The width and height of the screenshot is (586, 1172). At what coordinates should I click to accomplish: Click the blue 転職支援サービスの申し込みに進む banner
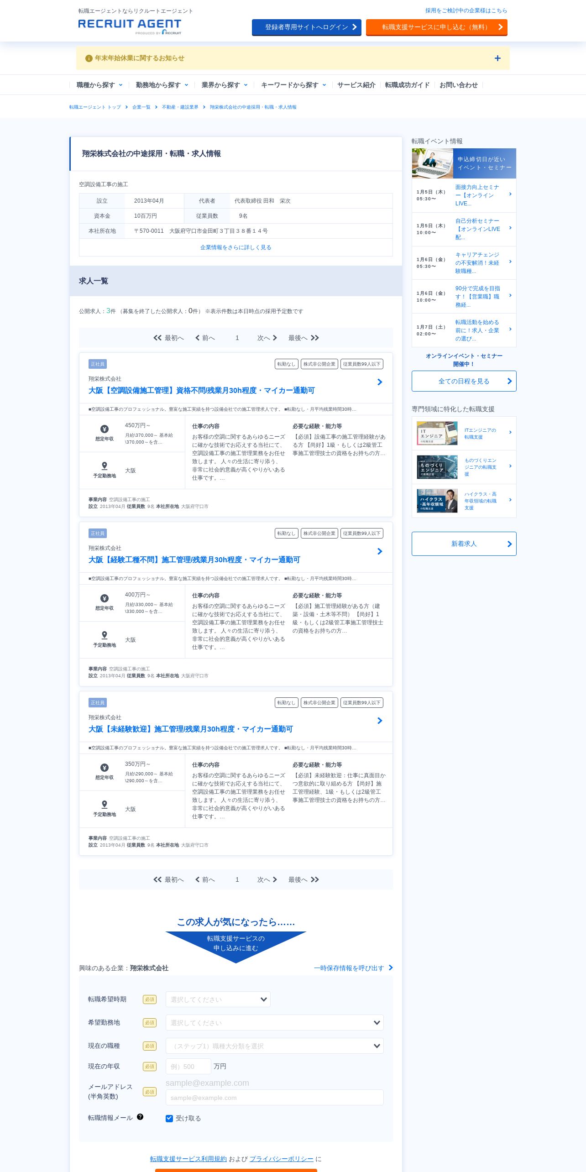(236, 947)
